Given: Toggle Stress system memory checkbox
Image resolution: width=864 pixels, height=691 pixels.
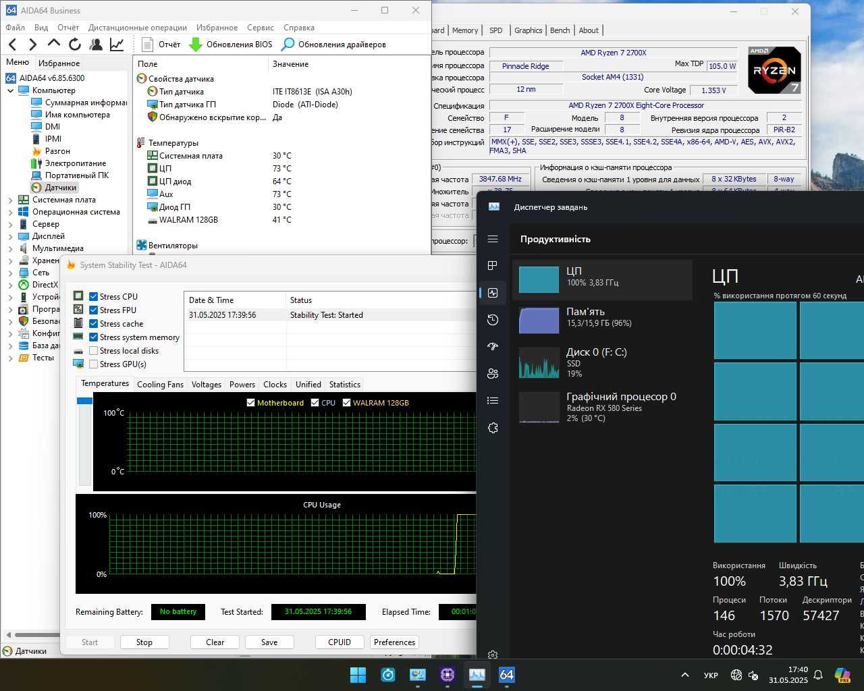Looking at the screenshot, I should tap(94, 337).
